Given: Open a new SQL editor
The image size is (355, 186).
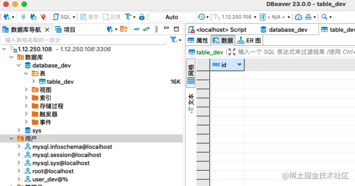Looking at the screenshot, I should click(61, 17).
